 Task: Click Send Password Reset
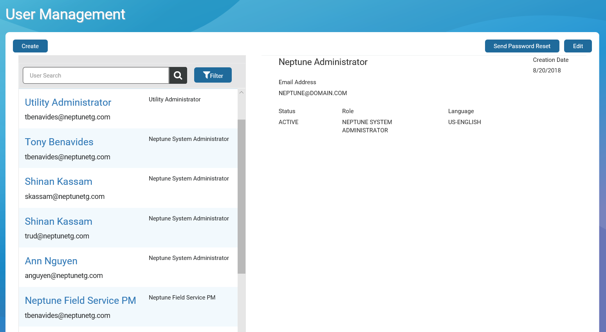pos(521,46)
